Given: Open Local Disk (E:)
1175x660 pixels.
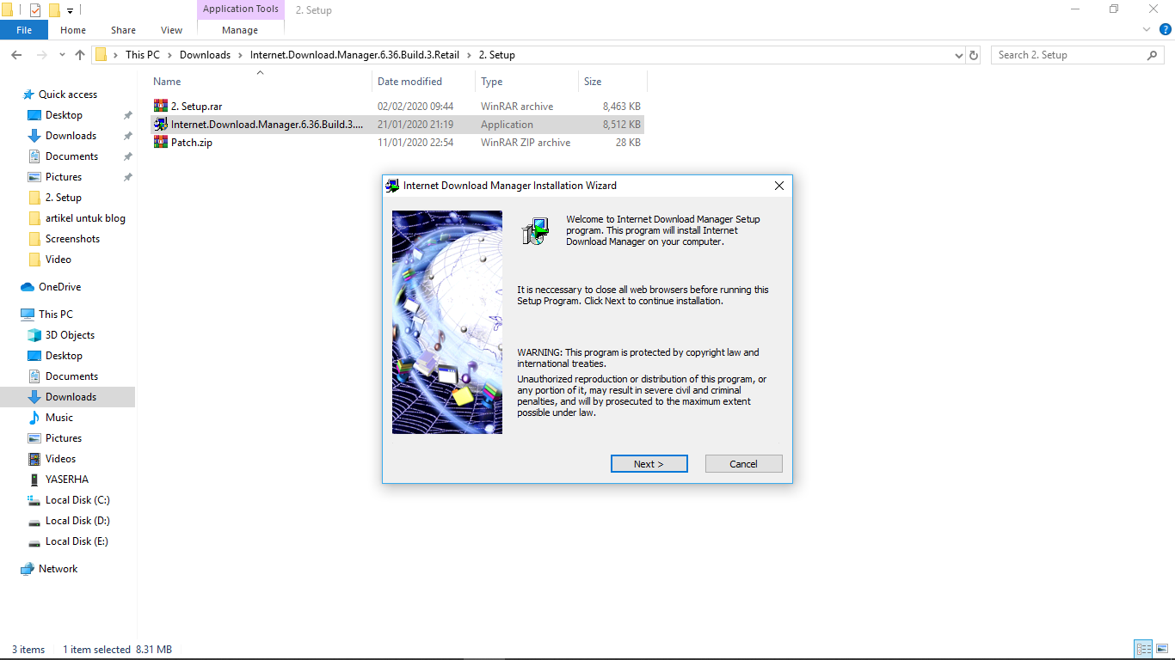Looking at the screenshot, I should coord(77,541).
